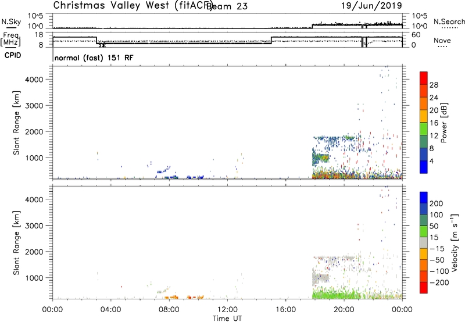Click the orange velocity echoes near 08:00
The image size is (465, 322).
[x=171, y=297]
